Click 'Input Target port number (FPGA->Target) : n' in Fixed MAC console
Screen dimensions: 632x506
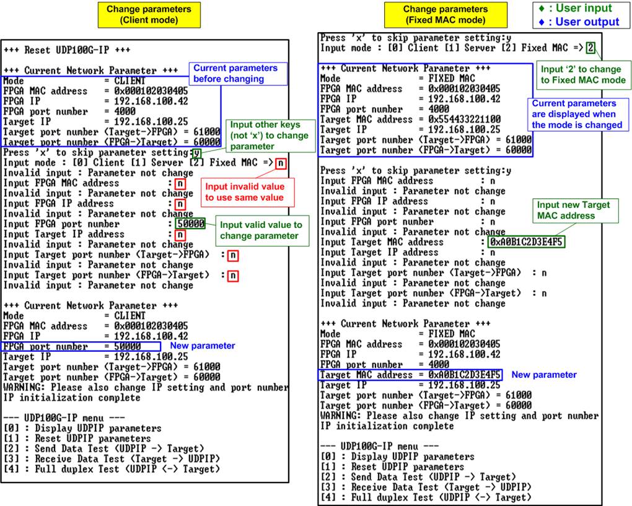pyautogui.click(x=434, y=294)
